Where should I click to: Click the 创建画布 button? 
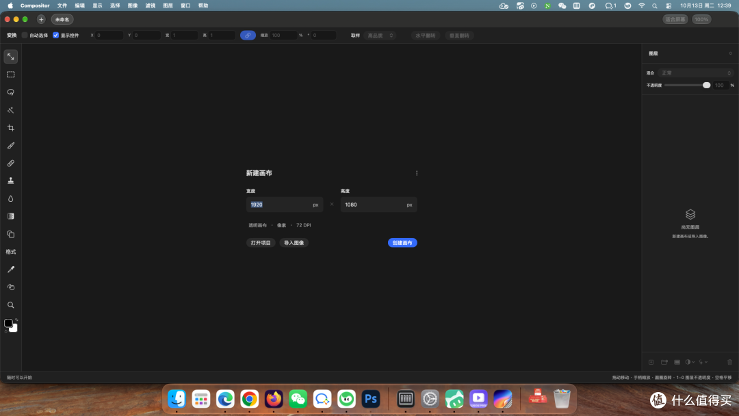click(402, 243)
